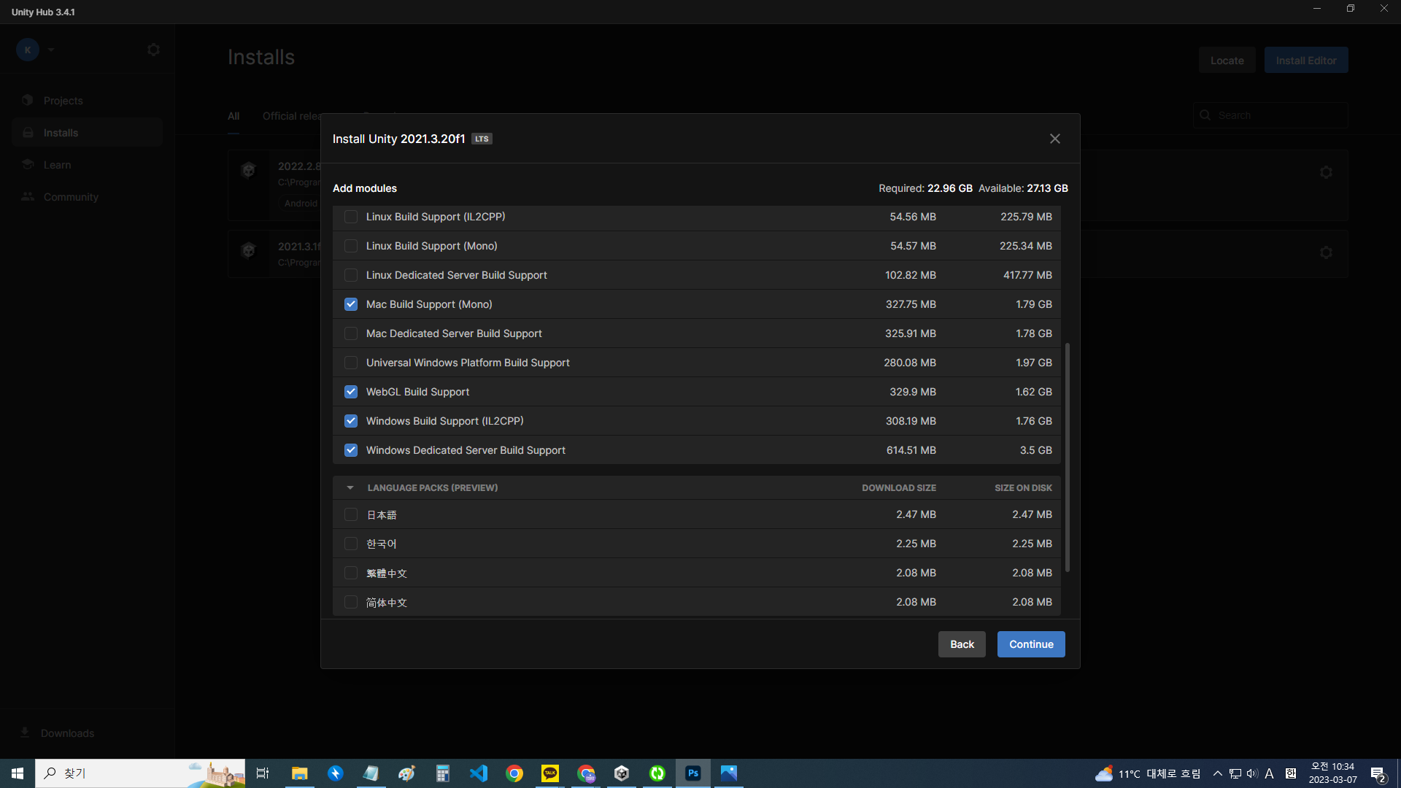Viewport: 1401px width, 788px height.
Task: Click the Projects cube icon
Action: [28, 100]
